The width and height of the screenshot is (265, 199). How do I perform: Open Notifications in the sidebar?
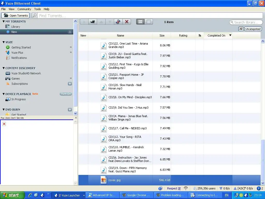[19, 58]
